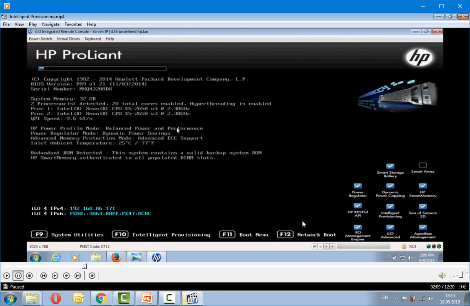Show hidden icons in the main system tray
This screenshot has width=470, height=306.
(395, 299)
